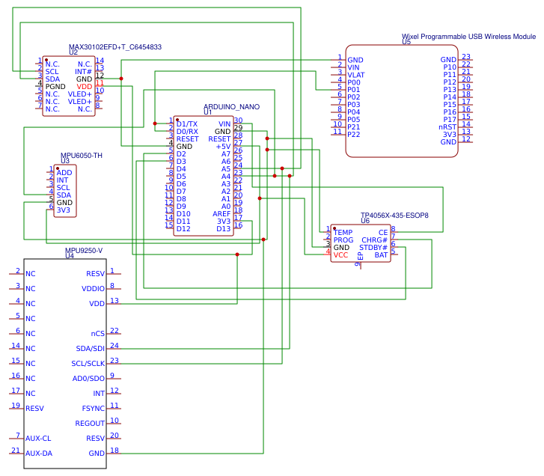The image size is (544, 476).
Task: Click the D2 pin on Arduino Nano
Action: (x=181, y=154)
